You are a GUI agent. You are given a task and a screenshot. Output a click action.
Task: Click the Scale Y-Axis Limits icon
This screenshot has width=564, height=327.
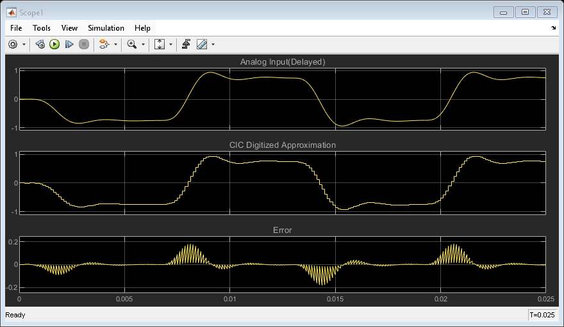[x=160, y=44]
